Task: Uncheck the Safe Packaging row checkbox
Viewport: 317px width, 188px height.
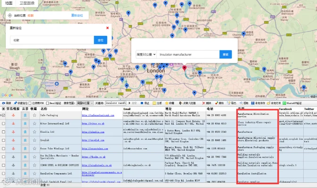Action: point(3,115)
